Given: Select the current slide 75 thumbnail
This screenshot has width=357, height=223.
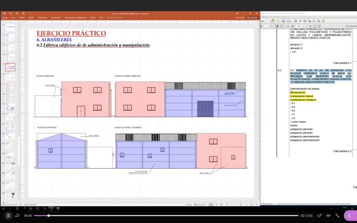Looking at the screenshot, I should pos(10,67).
